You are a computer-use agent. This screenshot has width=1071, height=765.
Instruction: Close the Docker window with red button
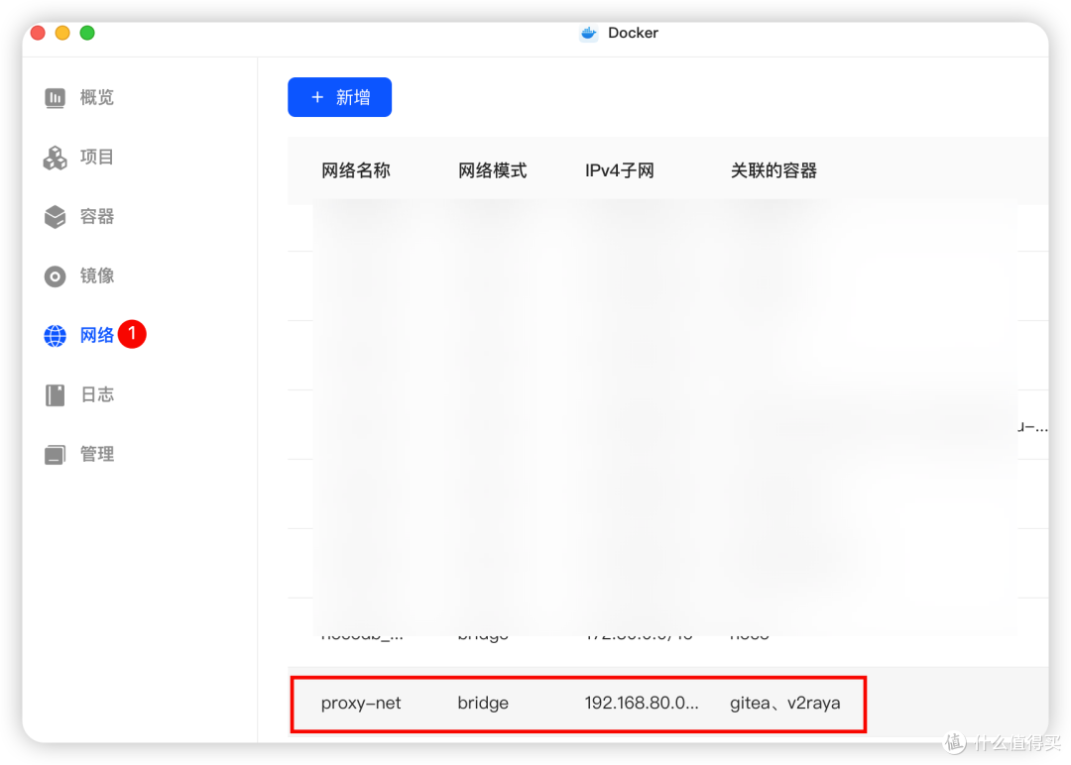(x=39, y=33)
